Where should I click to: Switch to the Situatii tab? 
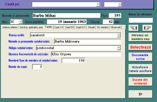[x=91, y=27]
